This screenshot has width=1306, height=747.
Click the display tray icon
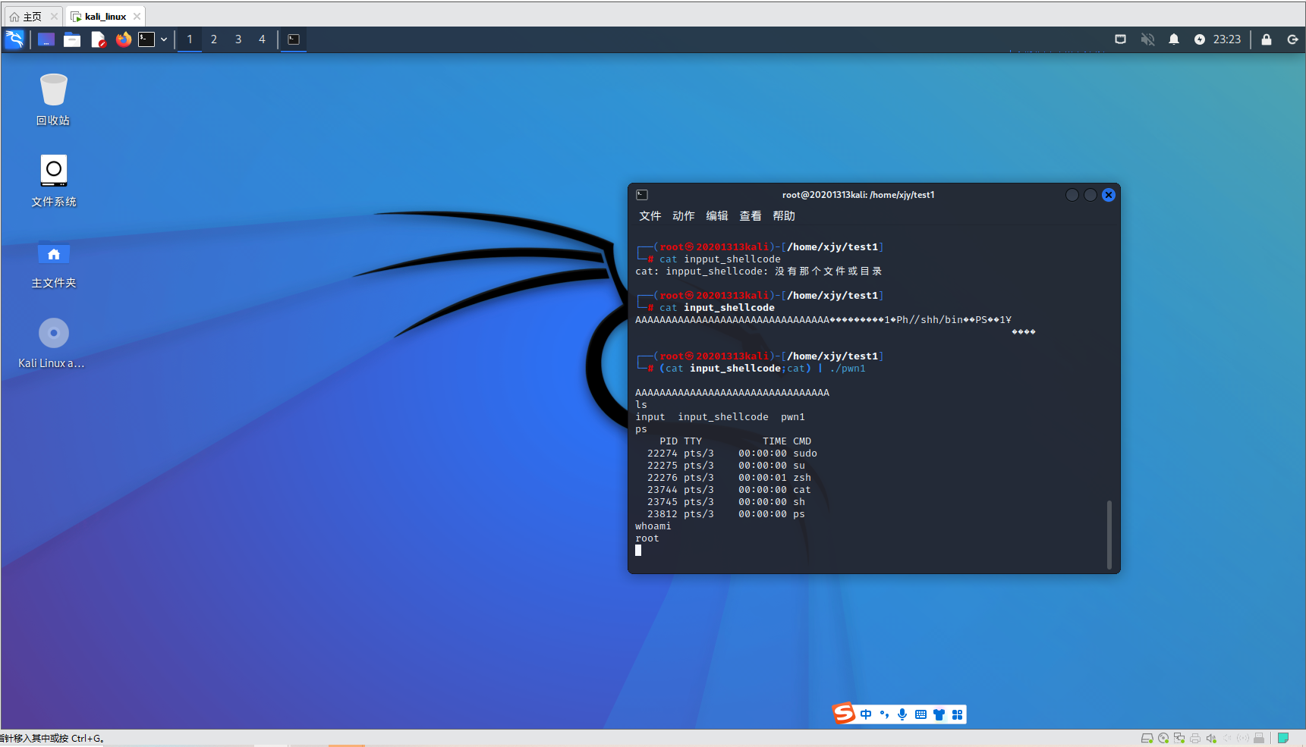[1120, 39]
